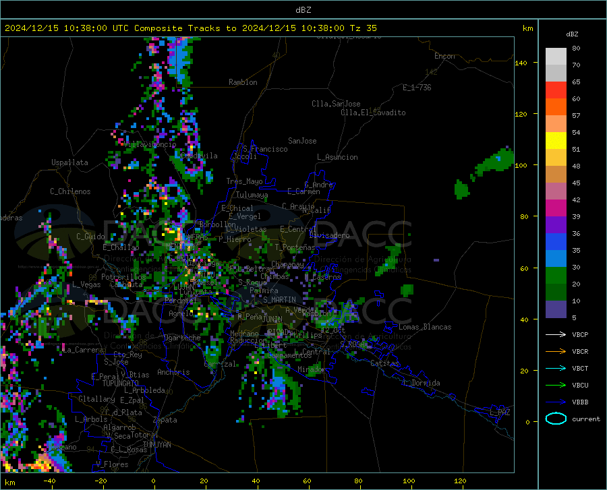This screenshot has width=607, height=490.
Task: Click the Catitas map label
Action: click(385, 363)
